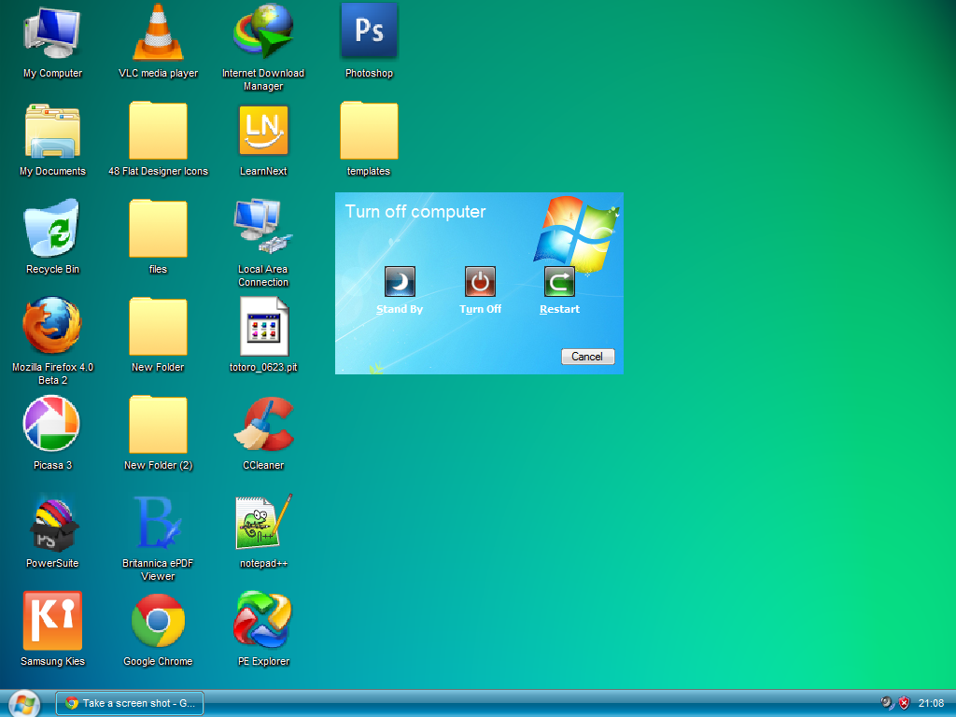Open Britannica ePDF Viewer

(158, 521)
